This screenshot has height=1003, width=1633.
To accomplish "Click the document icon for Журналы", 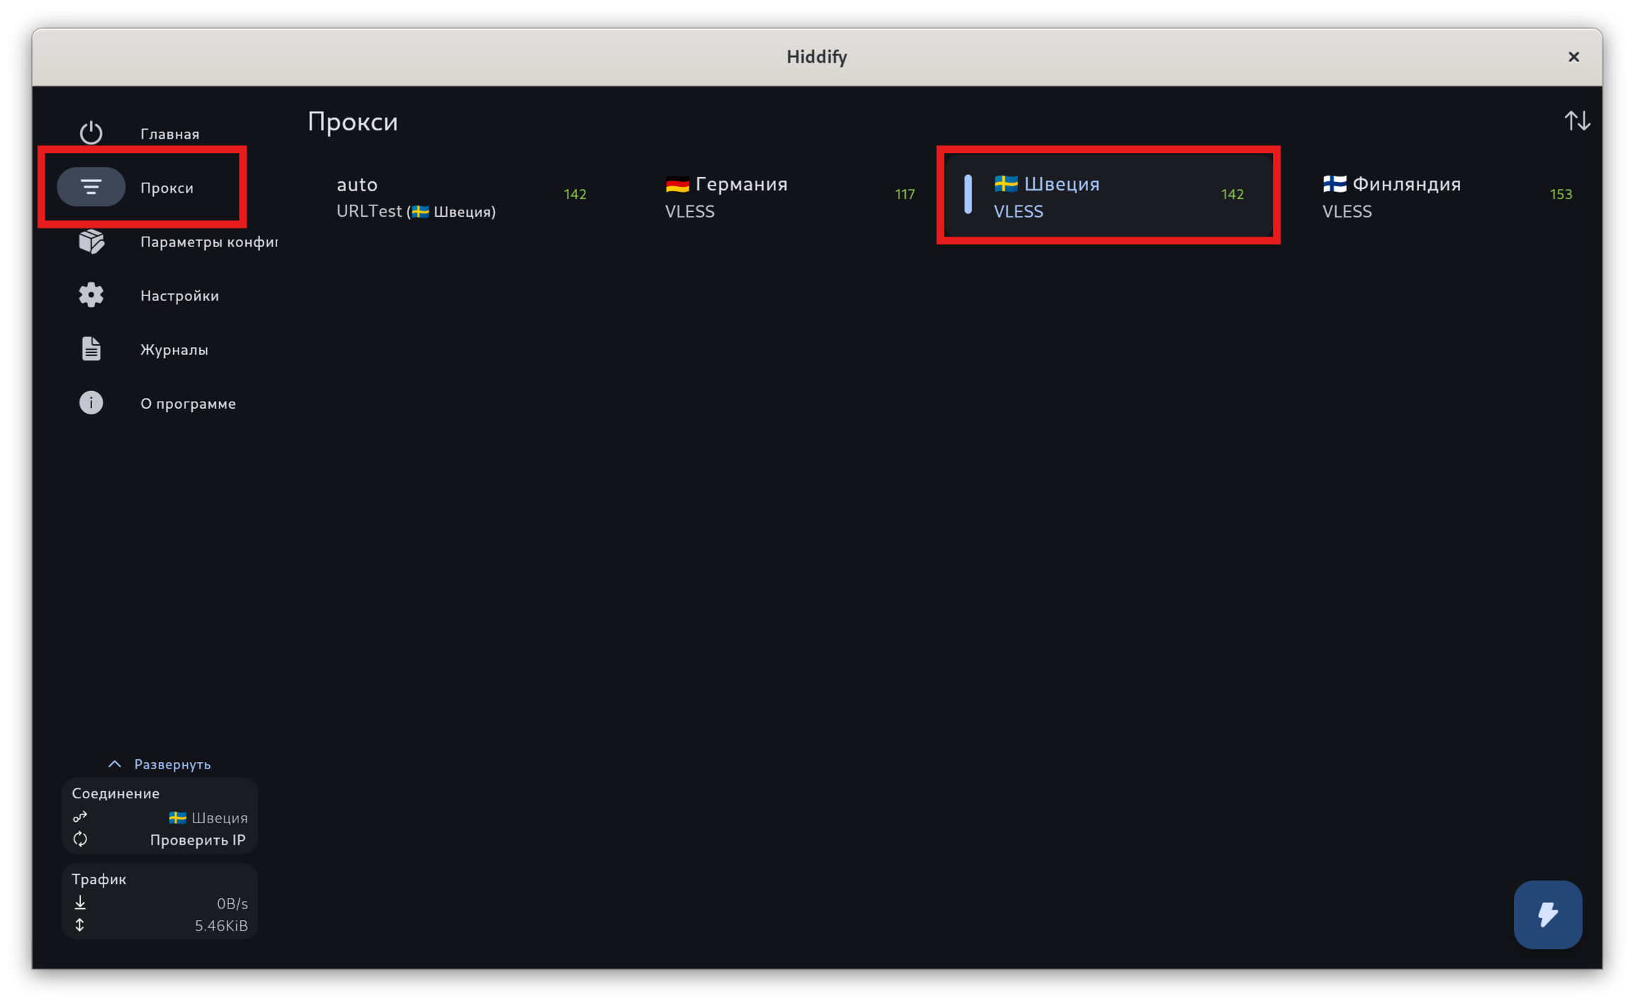I will point(91,349).
